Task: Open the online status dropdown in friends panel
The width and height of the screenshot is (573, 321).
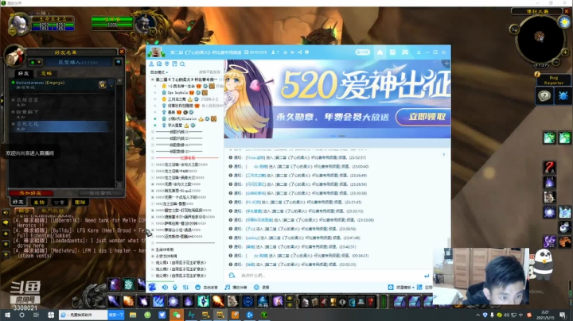Action: 36,63
